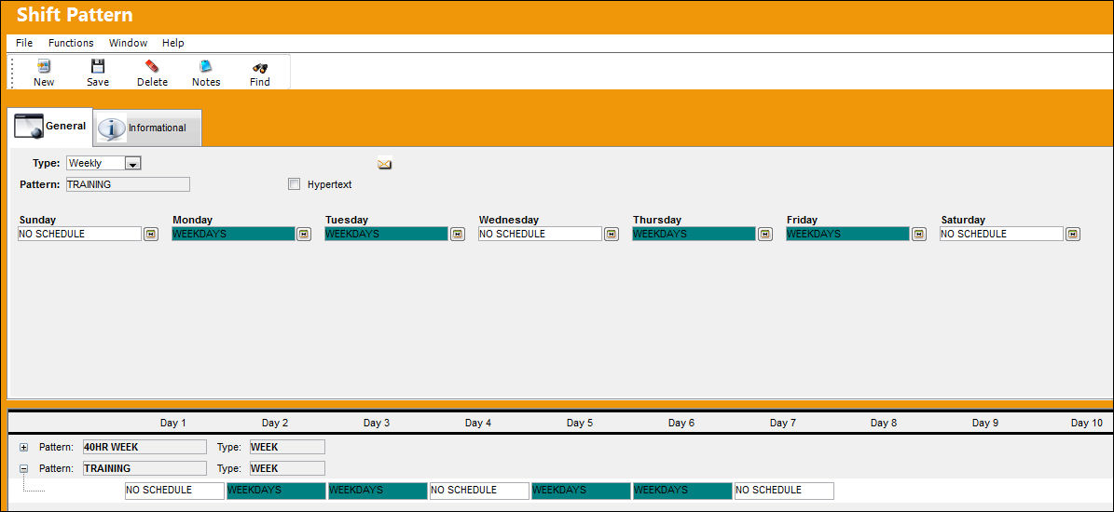Click the envelope mail icon
The height and width of the screenshot is (512, 1114).
coord(384,164)
